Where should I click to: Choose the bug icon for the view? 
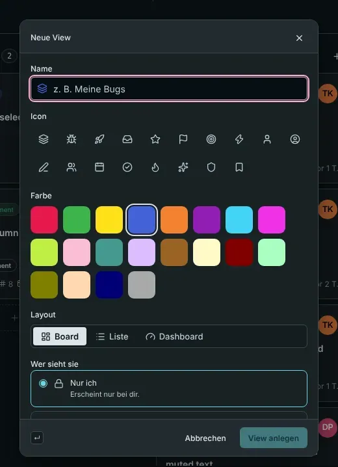pos(71,139)
